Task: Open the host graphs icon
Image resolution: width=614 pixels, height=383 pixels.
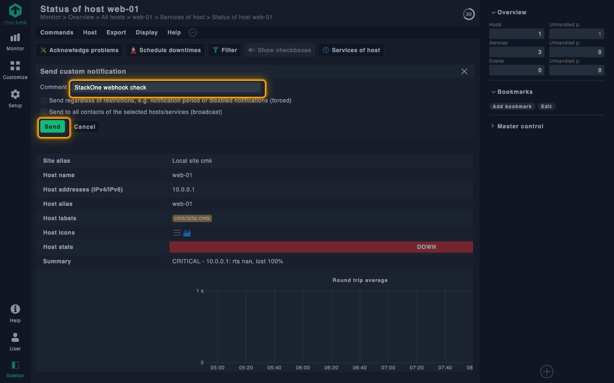Action: point(187,233)
